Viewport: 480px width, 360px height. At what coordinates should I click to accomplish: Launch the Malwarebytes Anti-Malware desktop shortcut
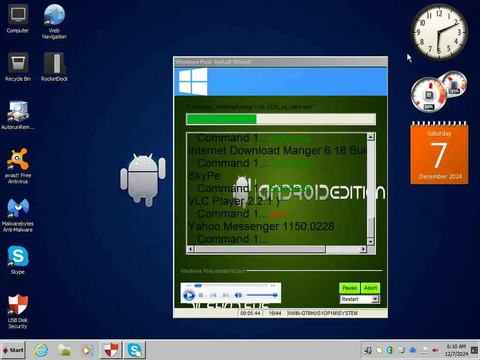pyautogui.click(x=18, y=215)
